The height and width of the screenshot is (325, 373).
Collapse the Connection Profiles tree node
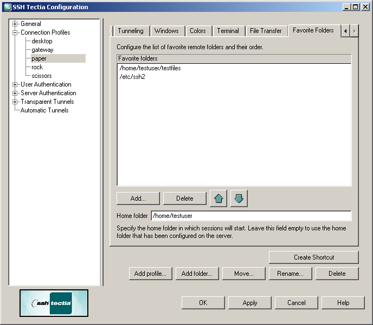click(x=15, y=32)
